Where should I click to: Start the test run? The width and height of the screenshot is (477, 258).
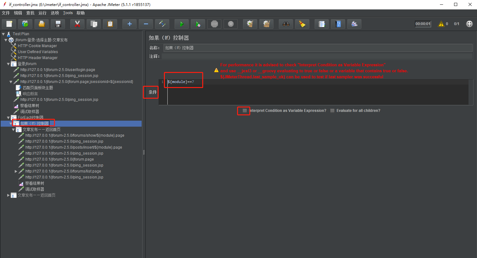(182, 24)
